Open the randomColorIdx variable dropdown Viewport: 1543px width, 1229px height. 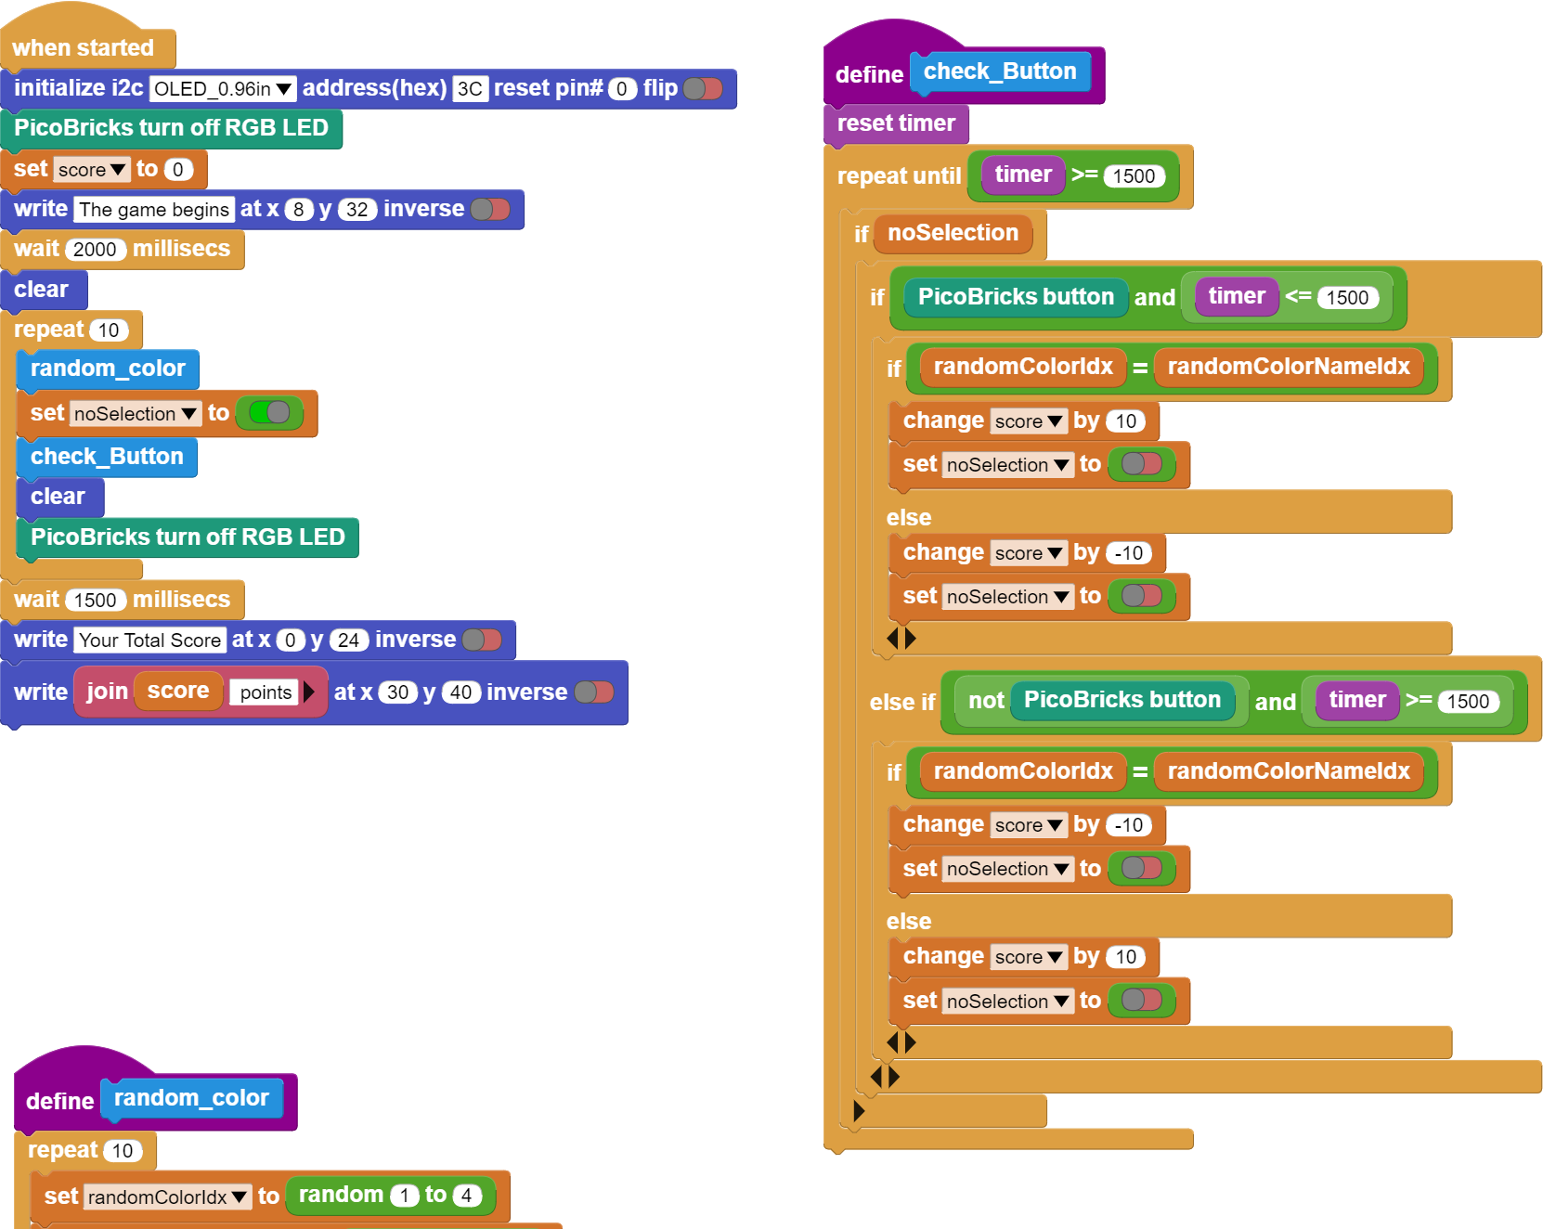168,1197
